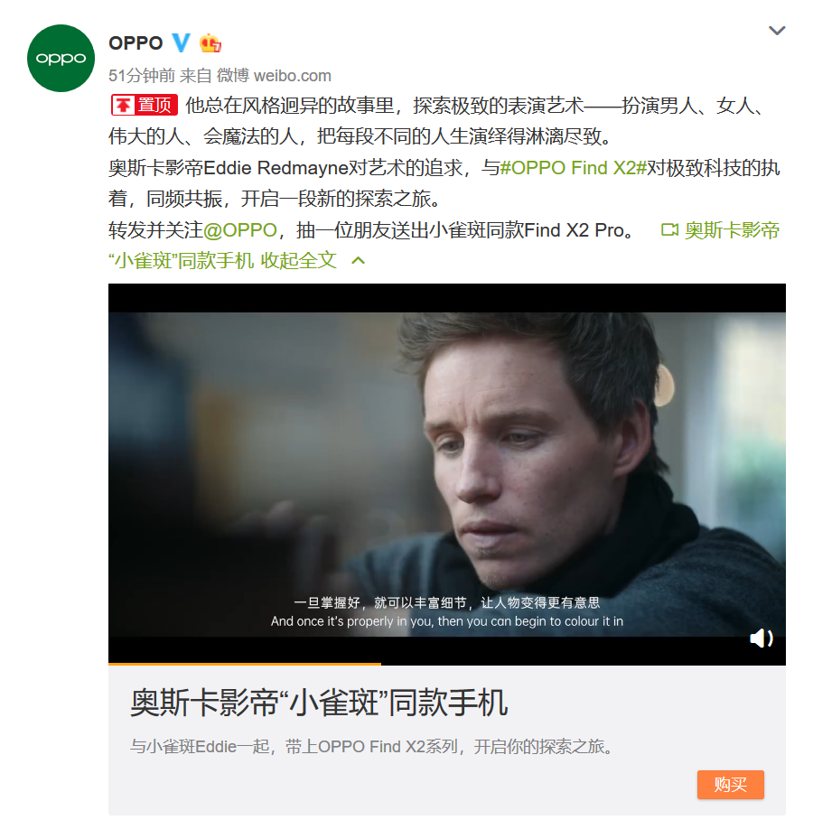Open the OPPO green avatar profile
The width and height of the screenshot is (813, 820).
pos(61,58)
